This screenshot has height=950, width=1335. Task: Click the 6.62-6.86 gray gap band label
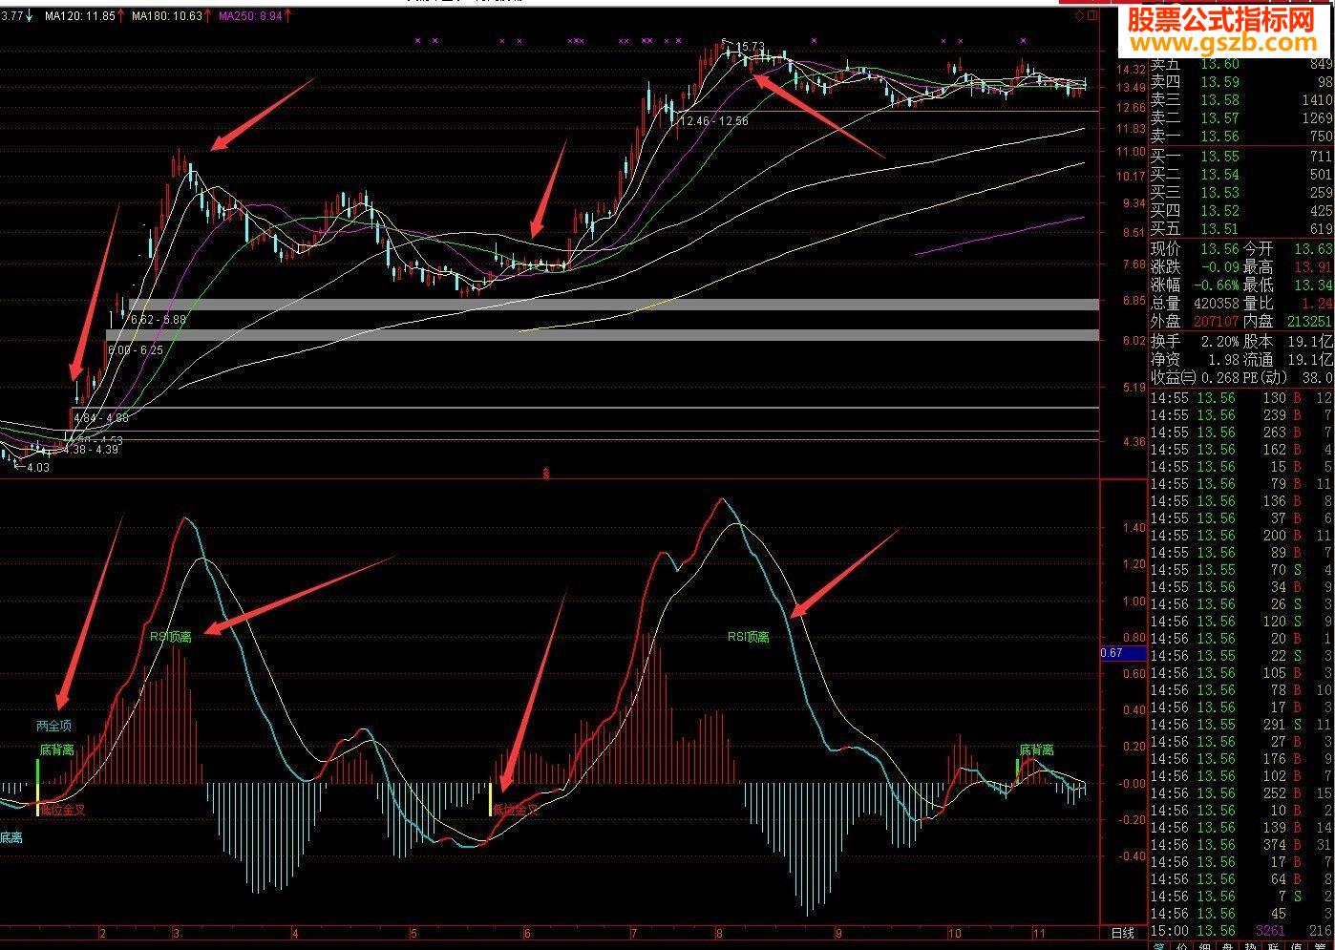[159, 320]
